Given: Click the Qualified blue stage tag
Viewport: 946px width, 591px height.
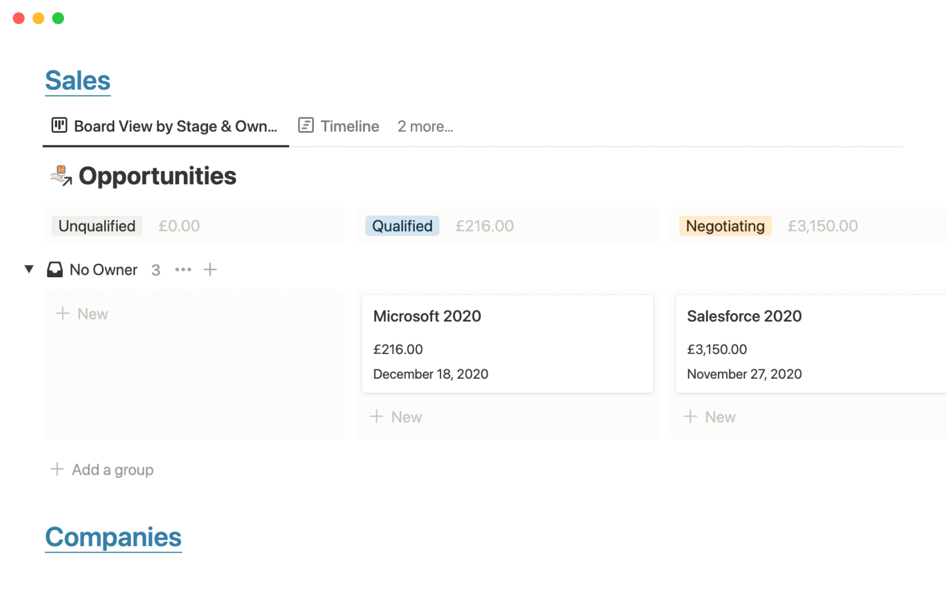Looking at the screenshot, I should click(x=402, y=226).
